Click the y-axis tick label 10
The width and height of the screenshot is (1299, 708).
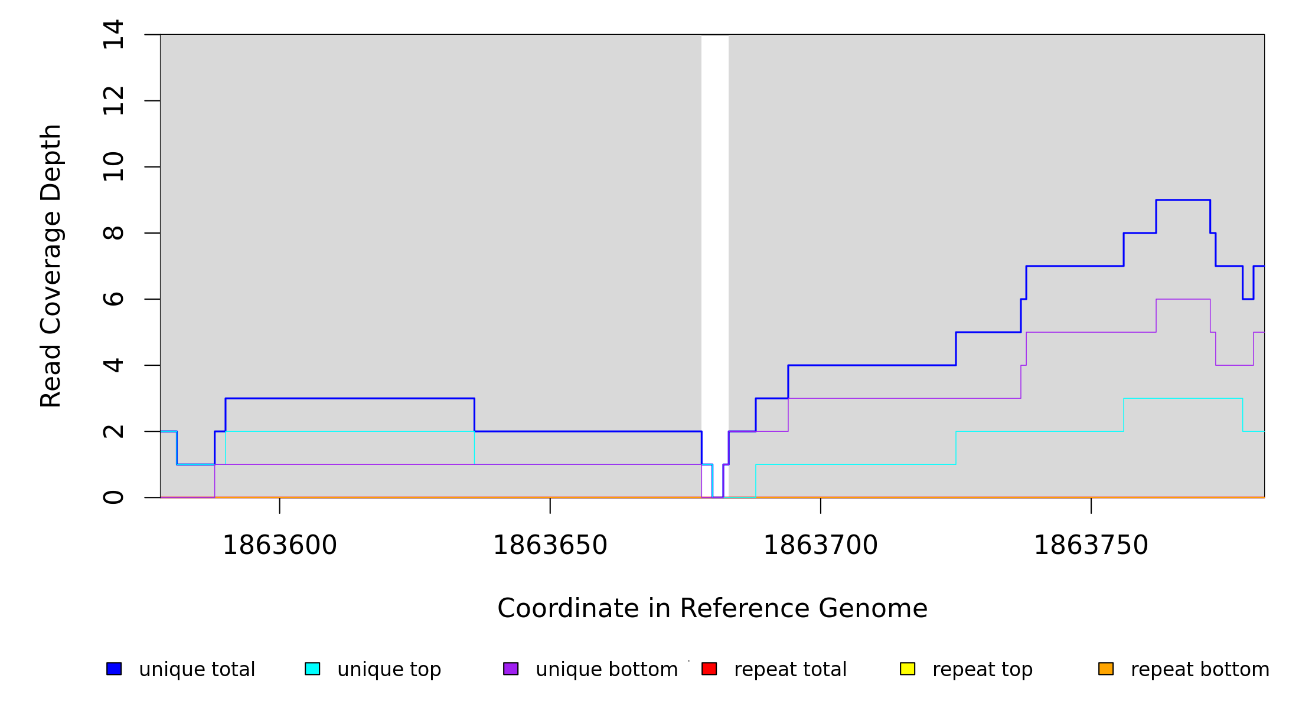click(113, 166)
